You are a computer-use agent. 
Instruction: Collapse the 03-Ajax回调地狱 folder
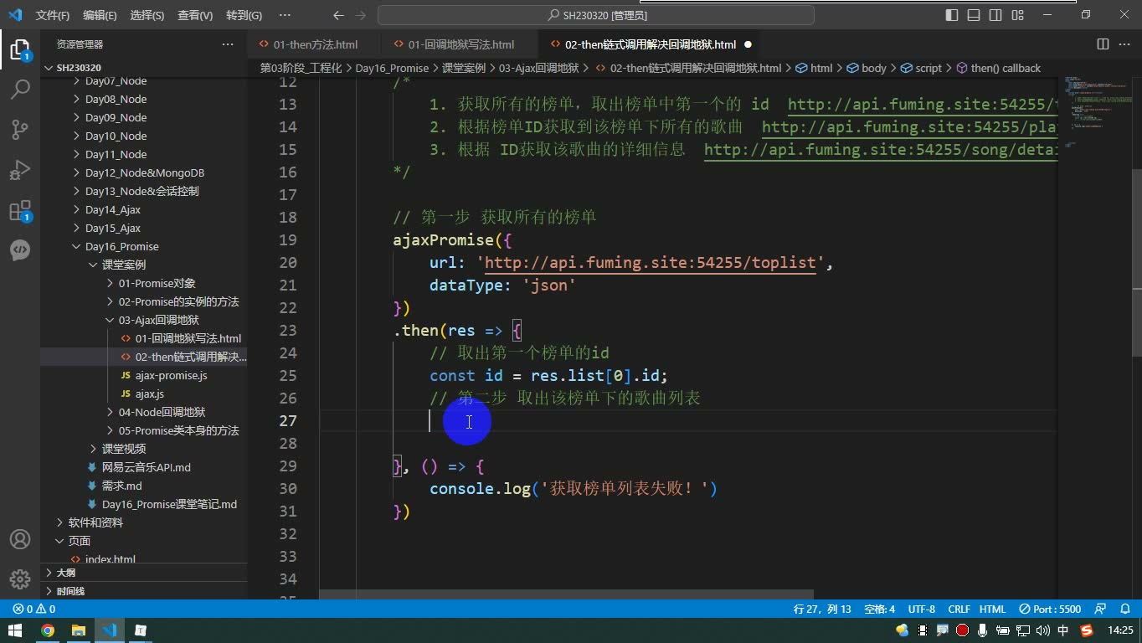(x=144, y=320)
